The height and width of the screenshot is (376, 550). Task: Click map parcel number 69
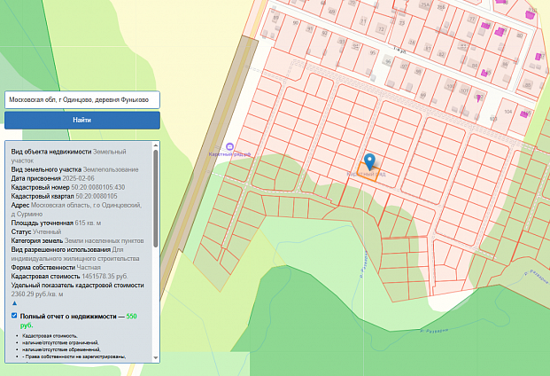[x=332, y=12]
